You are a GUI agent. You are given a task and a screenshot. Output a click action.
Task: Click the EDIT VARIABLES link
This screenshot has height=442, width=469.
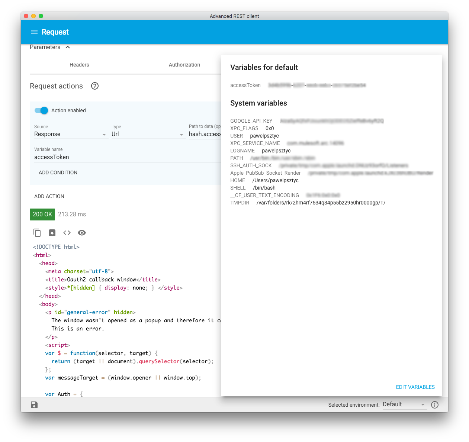[415, 387]
